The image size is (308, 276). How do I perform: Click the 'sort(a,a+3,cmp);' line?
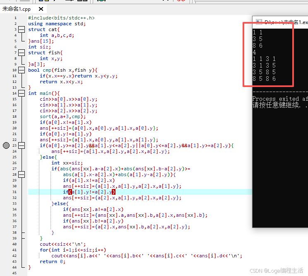pos(63,116)
